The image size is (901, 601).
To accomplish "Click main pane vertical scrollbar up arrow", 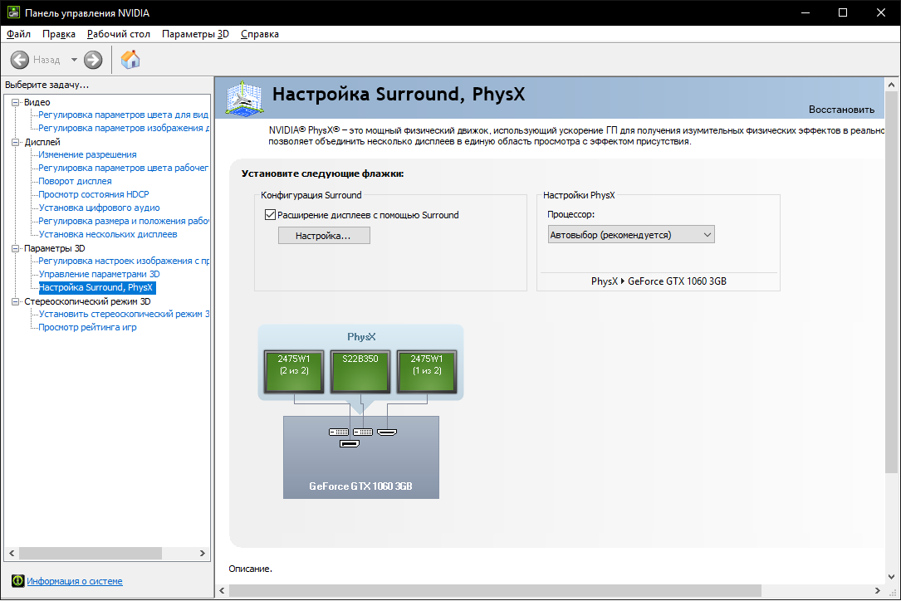I will pyautogui.click(x=891, y=85).
